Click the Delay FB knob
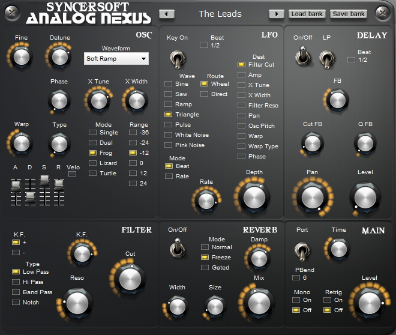The height and width of the screenshot is (335, 396). pyautogui.click(x=337, y=100)
